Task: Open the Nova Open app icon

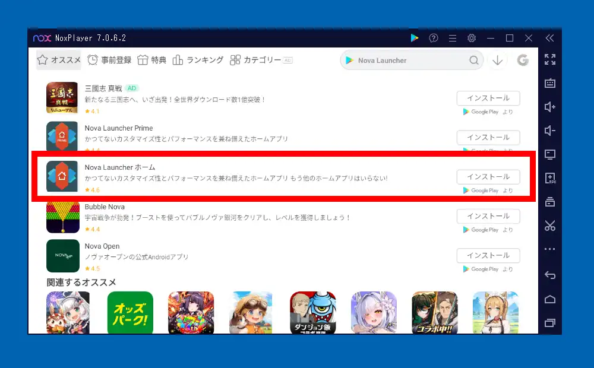Action: 63,256
